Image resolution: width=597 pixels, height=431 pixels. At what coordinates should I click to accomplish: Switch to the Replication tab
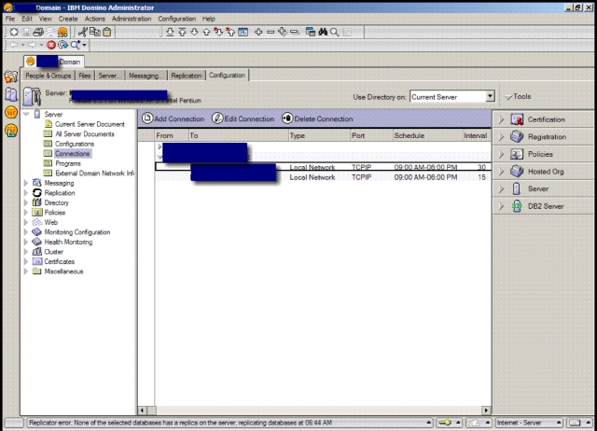click(187, 76)
